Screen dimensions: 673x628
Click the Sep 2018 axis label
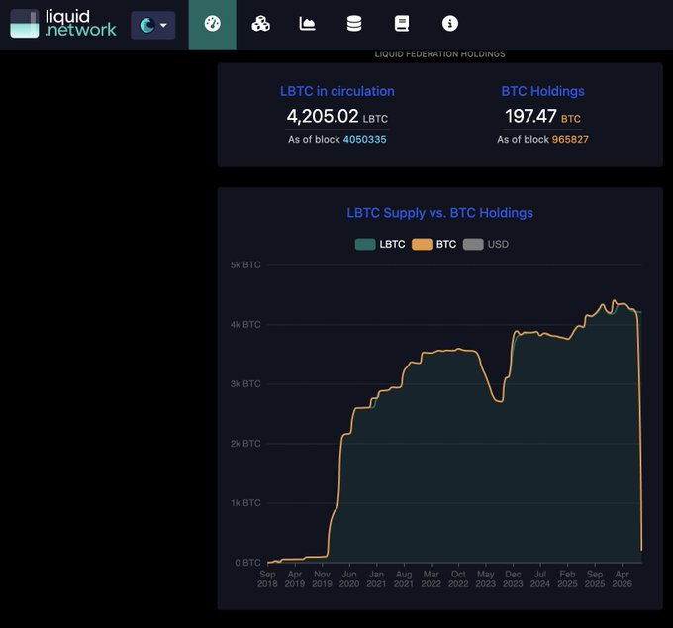tap(267, 579)
